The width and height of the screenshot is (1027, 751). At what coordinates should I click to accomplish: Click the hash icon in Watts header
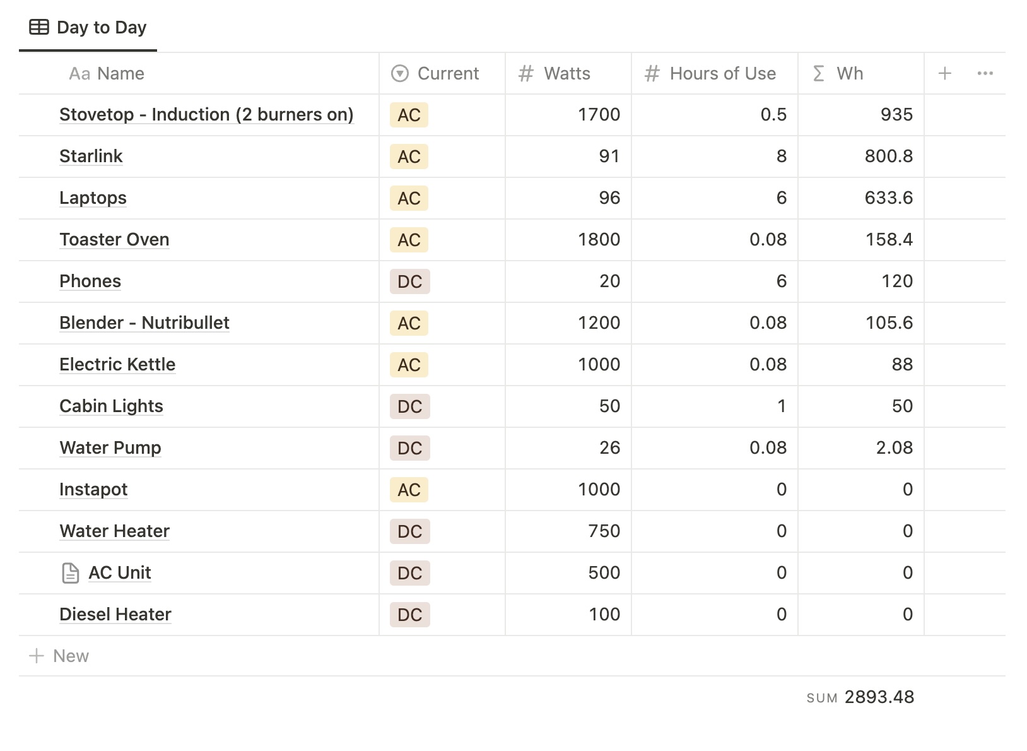(525, 74)
